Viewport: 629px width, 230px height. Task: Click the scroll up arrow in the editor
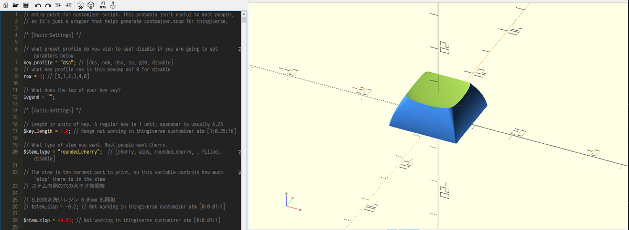pos(244,14)
